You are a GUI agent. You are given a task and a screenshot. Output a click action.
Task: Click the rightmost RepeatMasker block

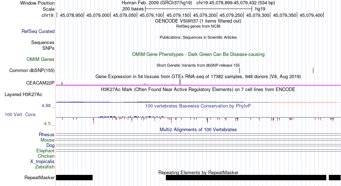(x=335, y=177)
